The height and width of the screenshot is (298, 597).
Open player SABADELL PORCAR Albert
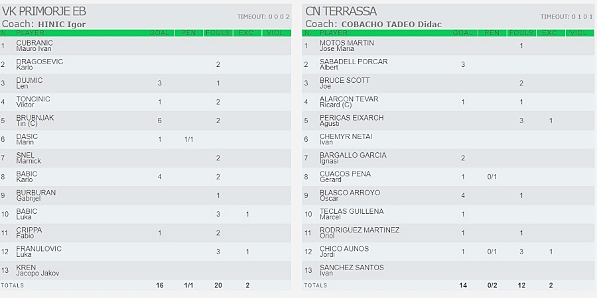click(x=354, y=65)
